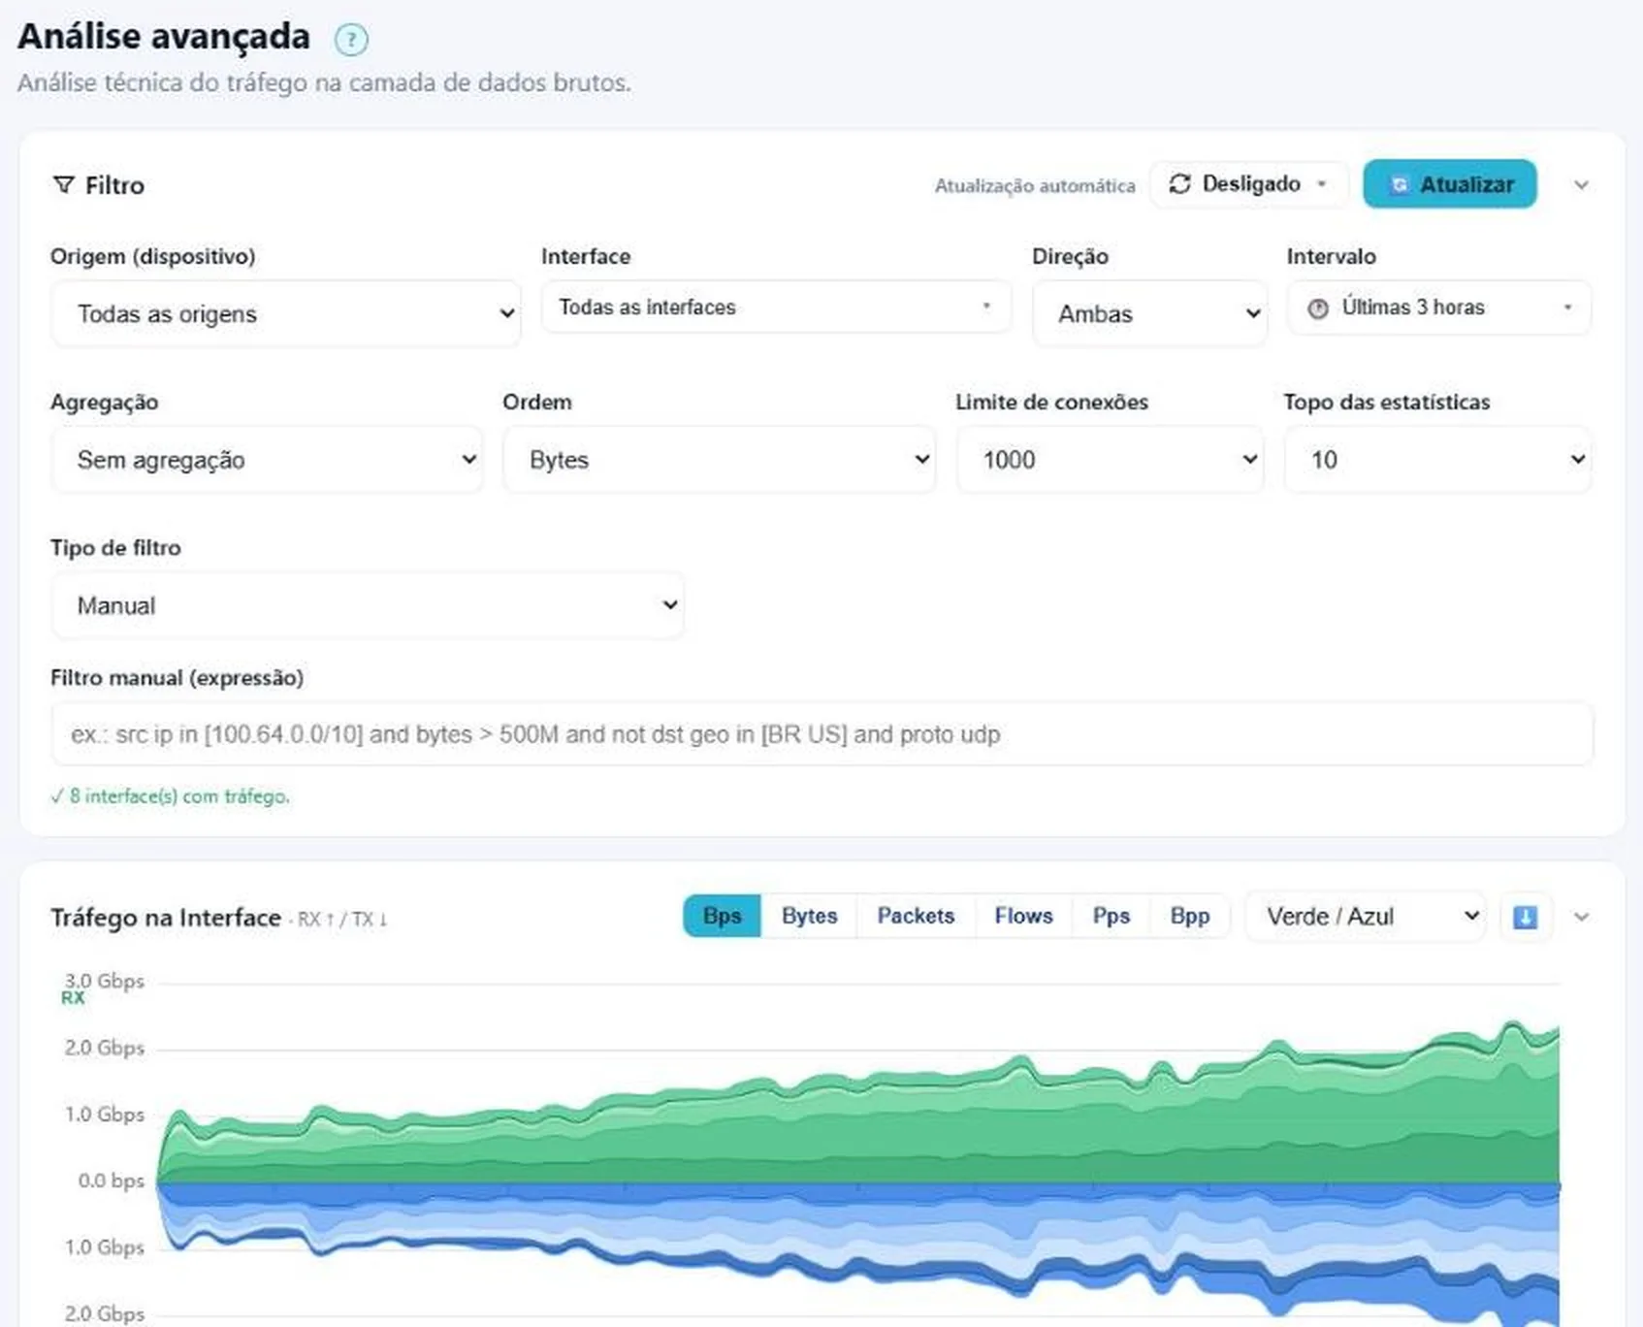Open the Desligado auto-refresh dropdown

(x=1248, y=184)
